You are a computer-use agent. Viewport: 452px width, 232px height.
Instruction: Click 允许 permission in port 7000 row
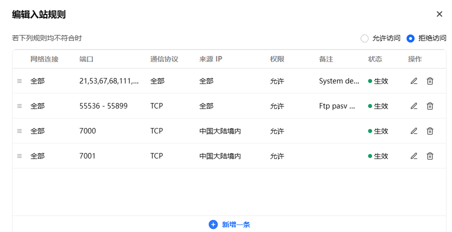(x=277, y=131)
